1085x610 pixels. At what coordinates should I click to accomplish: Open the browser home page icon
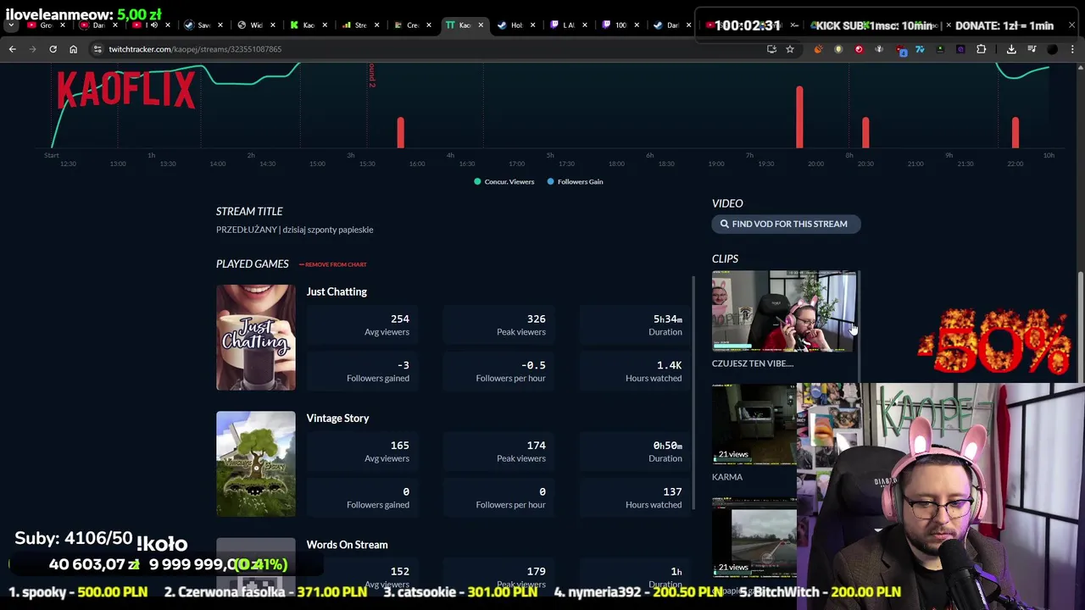[73, 49]
